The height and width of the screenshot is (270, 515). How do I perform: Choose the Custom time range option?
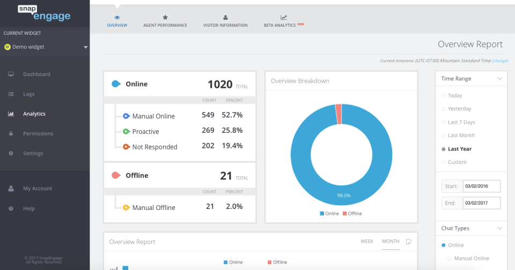click(457, 162)
